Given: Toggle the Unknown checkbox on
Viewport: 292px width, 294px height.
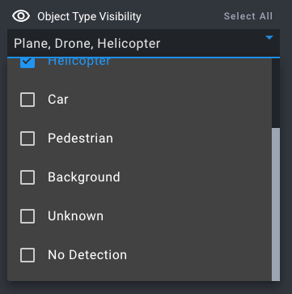Looking at the screenshot, I should tap(28, 216).
